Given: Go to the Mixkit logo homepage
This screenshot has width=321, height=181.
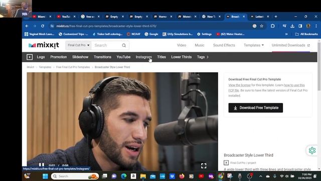Looking at the screenshot, I should (x=44, y=45).
